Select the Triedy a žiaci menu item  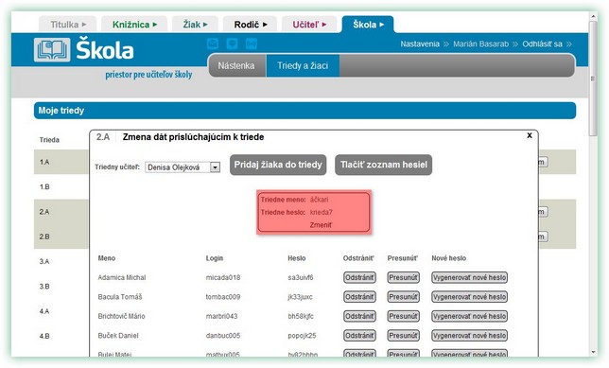coord(303,65)
